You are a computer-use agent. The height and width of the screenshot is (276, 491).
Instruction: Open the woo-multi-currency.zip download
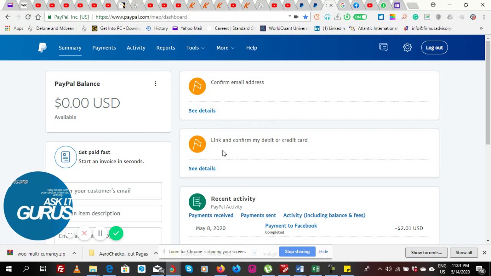[36, 253]
